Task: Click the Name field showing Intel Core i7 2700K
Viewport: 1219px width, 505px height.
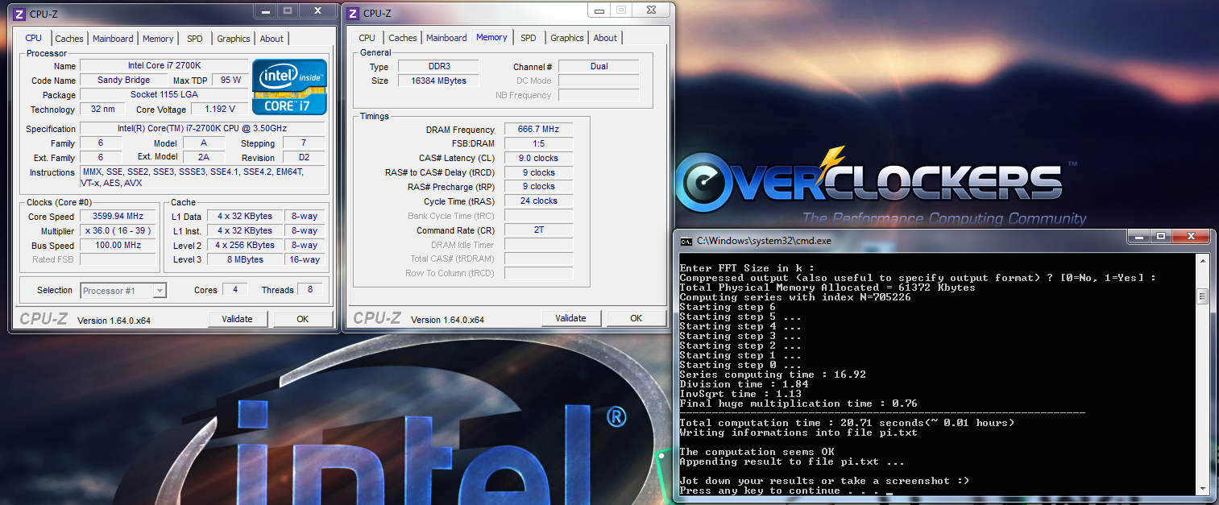Action: pos(164,66)
